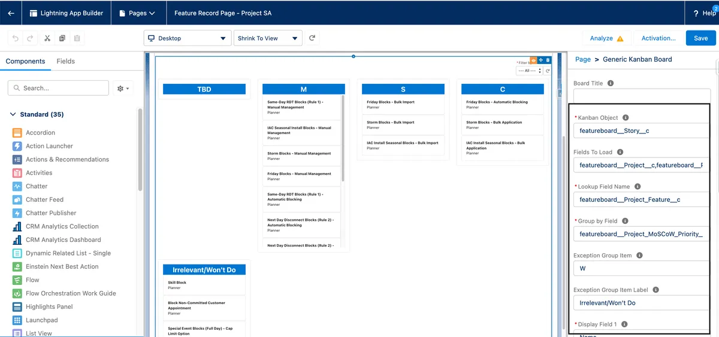Click the Group by Field input
The height and width of the screenshot is (337, 719).
tap(642, 234)
